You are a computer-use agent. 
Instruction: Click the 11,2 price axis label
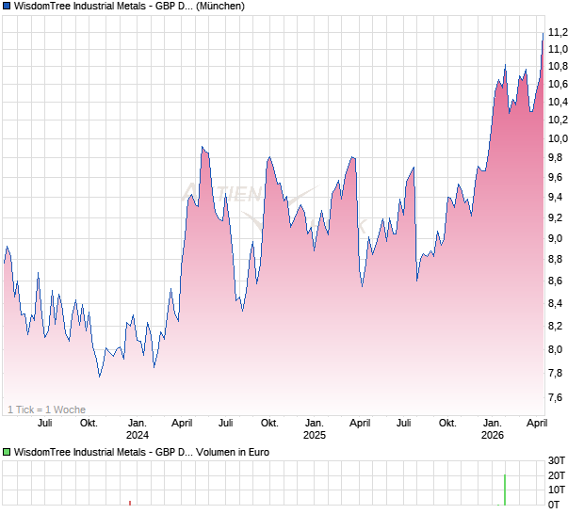(558, 32)
